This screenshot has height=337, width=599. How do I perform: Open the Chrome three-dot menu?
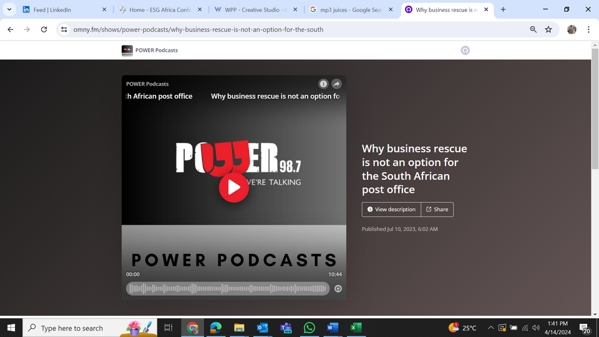588,29
